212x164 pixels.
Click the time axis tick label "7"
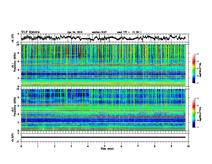(x=138, y=146)
